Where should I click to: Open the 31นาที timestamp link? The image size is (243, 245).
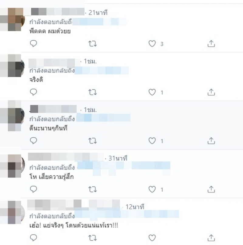118,158
